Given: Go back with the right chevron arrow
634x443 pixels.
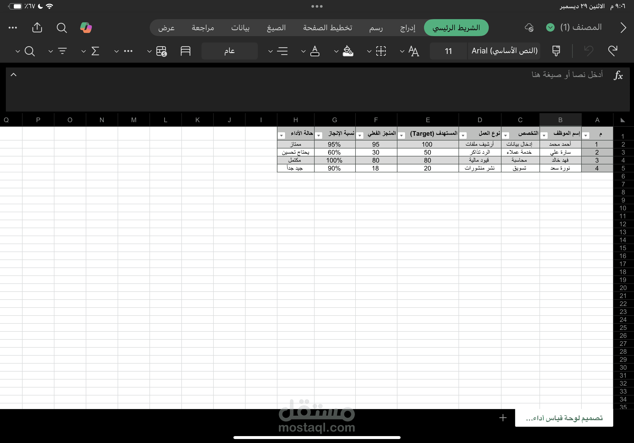Looking at the screenshot, I should (623, 28).
